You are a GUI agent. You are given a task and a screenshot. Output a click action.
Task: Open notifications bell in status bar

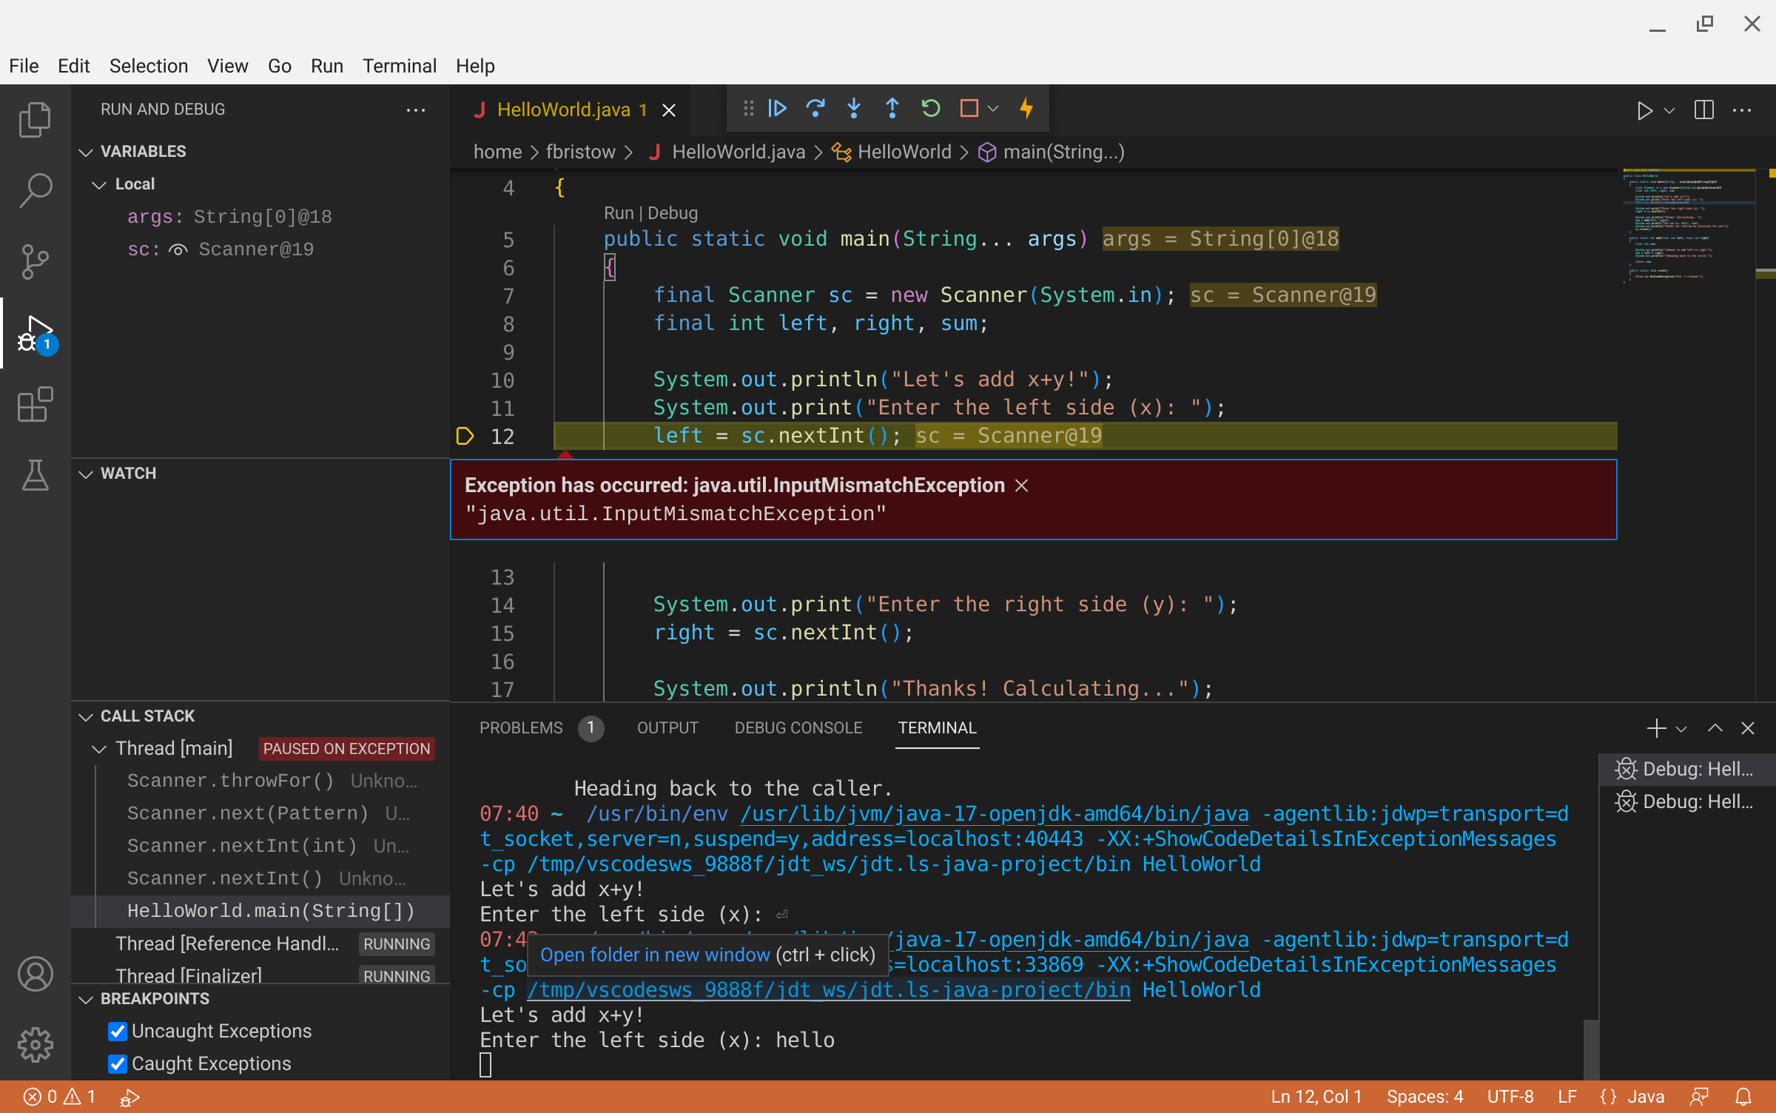coord(1743,1097)
